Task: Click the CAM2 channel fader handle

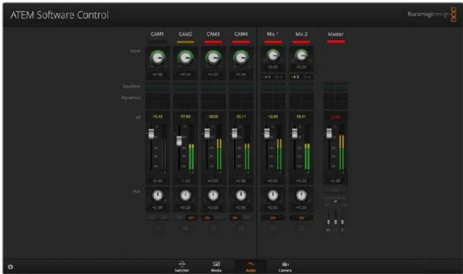Action: click(x=179, y=141)
